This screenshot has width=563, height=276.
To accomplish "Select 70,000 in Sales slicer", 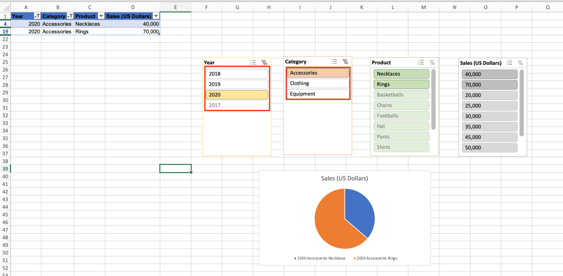I will tap(490, 85).
